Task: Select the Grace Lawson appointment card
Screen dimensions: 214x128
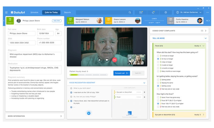Action: (123, 21)
